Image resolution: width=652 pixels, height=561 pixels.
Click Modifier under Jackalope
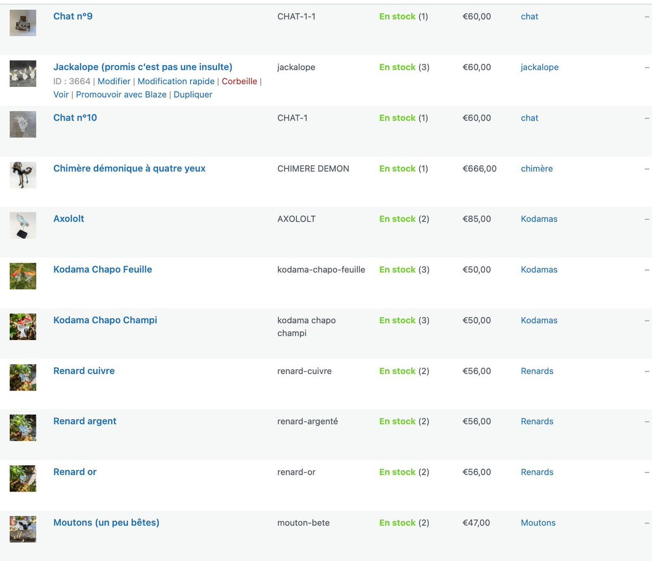tap(114, 81)
